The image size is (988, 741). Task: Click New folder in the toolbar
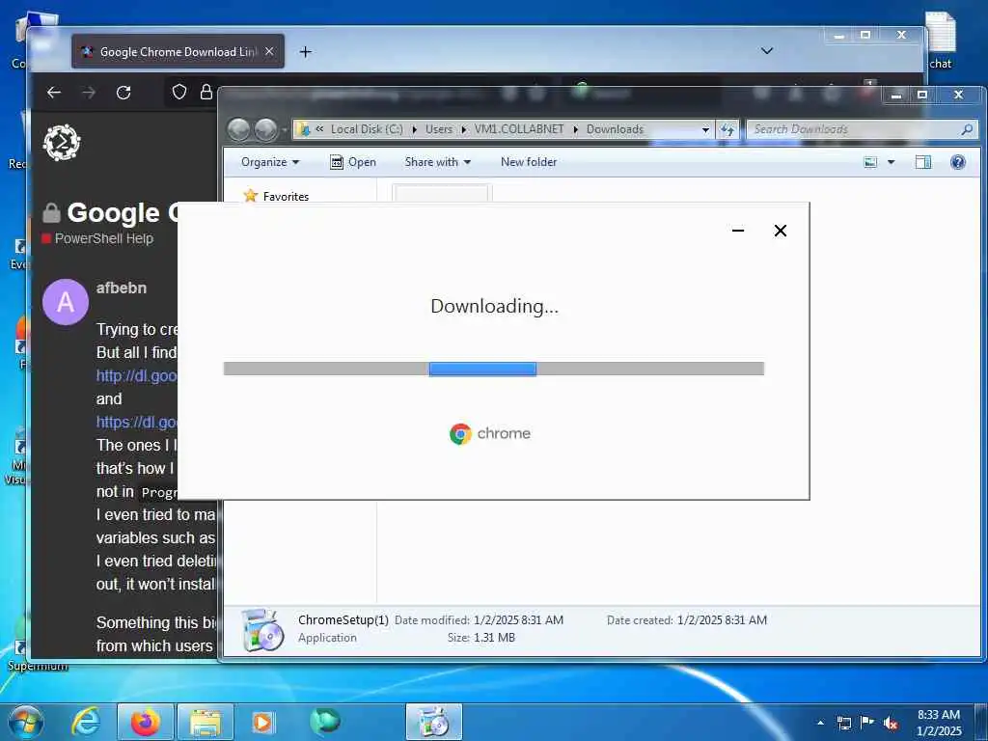pos(529,162)
